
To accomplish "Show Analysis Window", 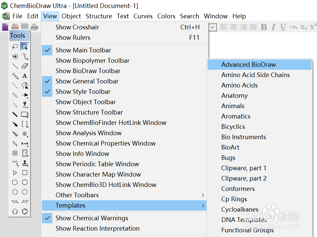I will 125,133.
